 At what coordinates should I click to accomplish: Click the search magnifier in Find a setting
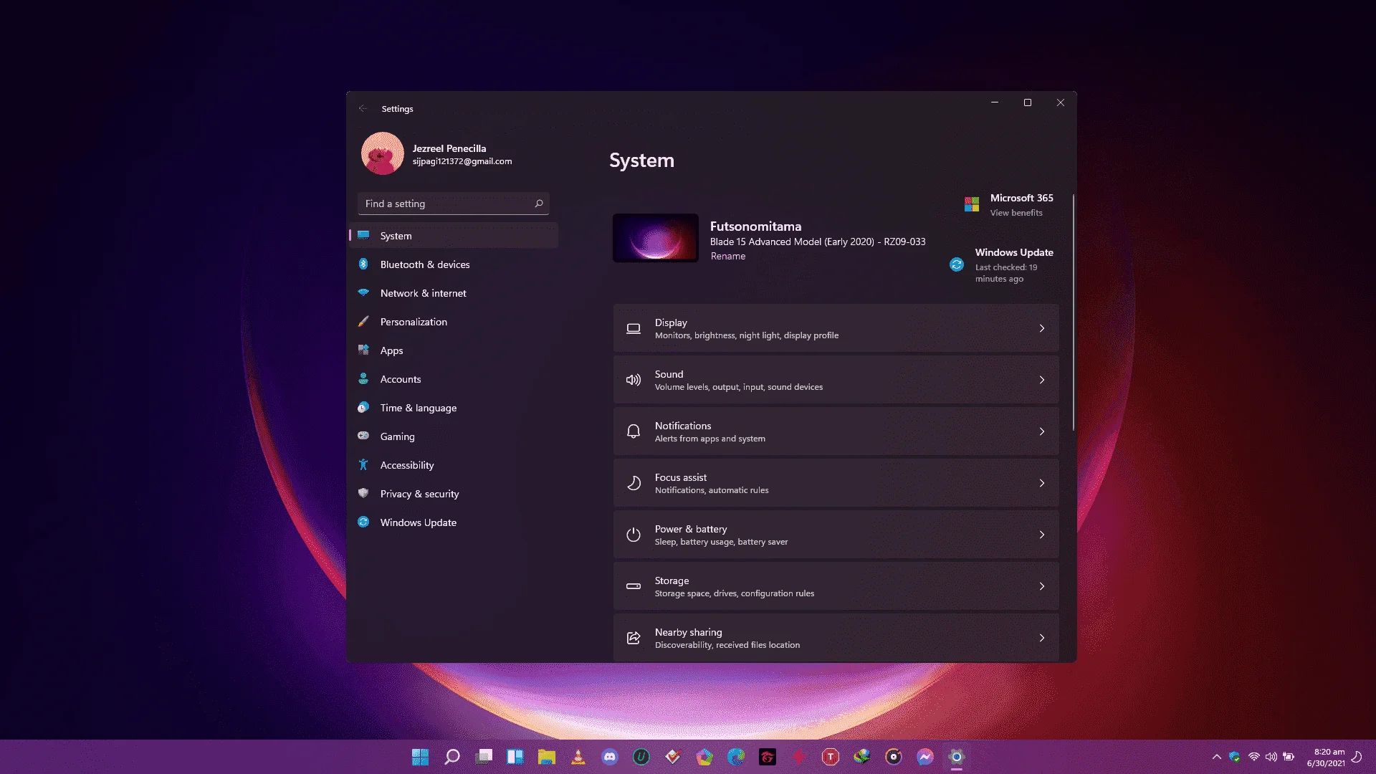click(539, 204)
